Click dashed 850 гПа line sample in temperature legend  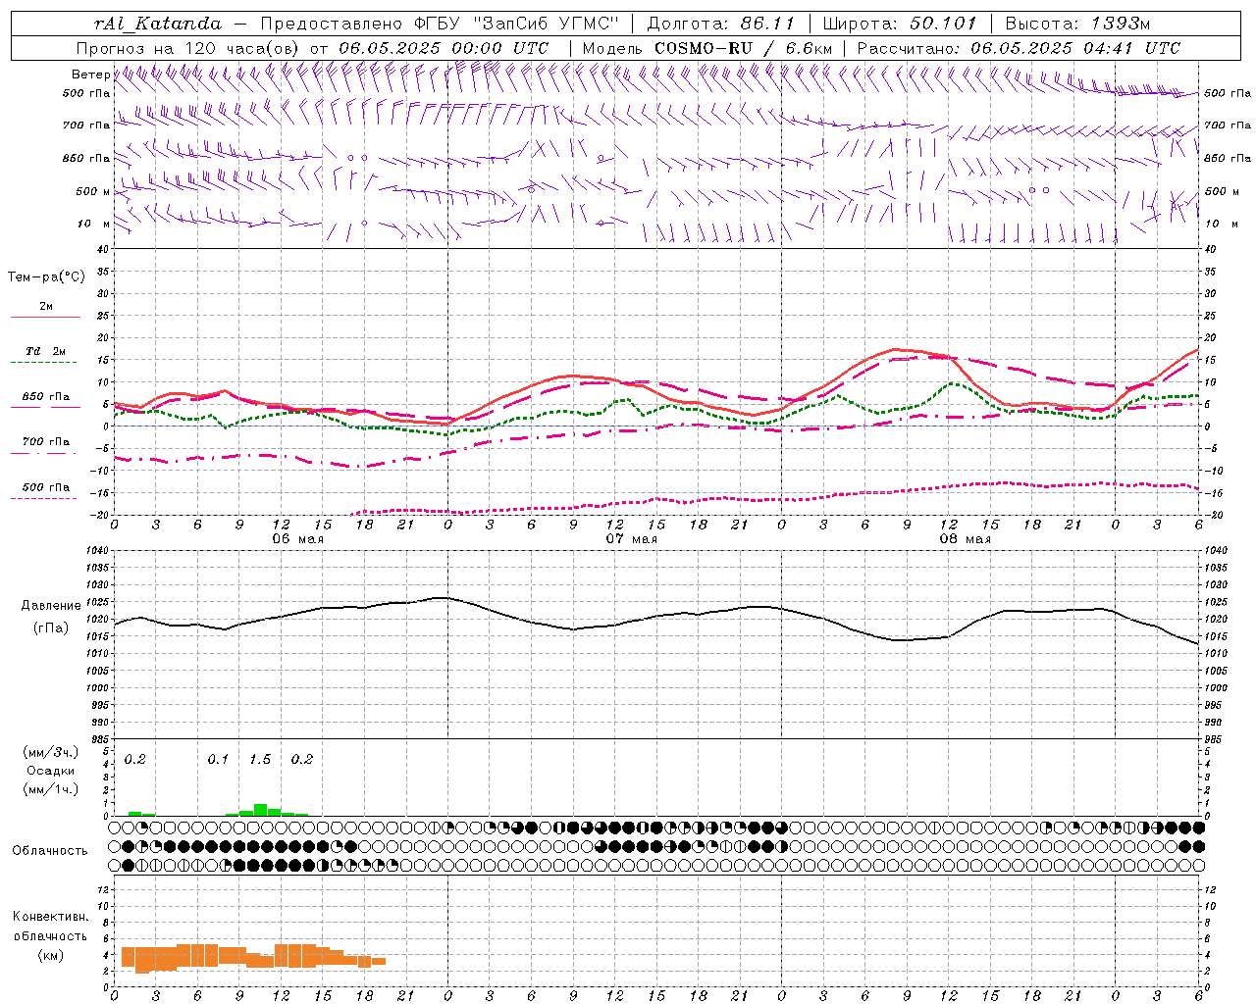45,406
